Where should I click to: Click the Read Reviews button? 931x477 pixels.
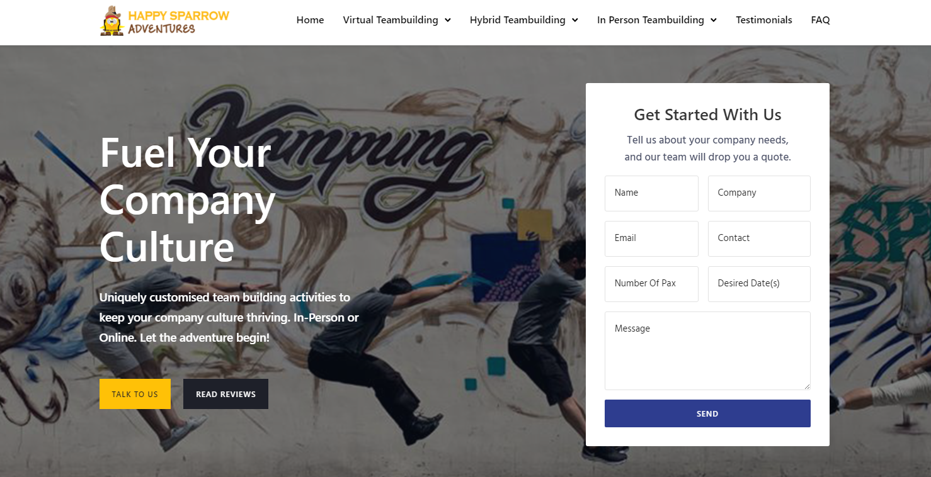click(226, 394)
